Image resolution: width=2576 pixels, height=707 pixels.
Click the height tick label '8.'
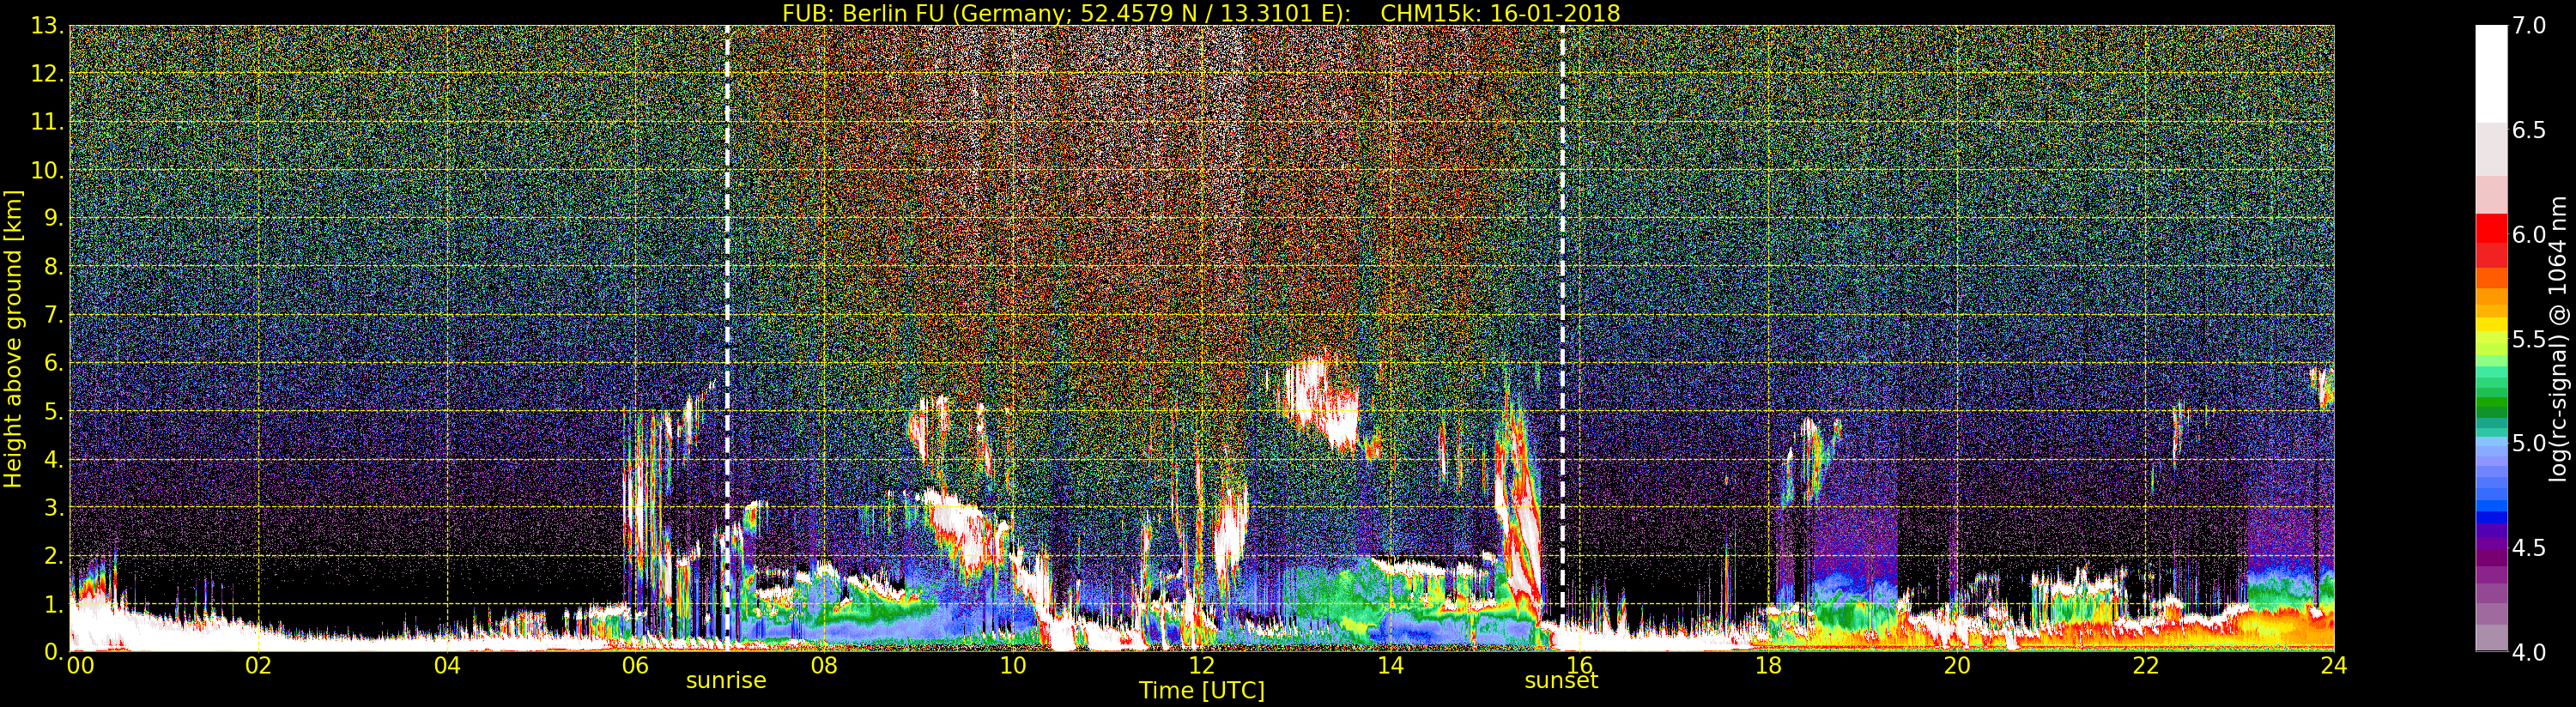(53, 267)
